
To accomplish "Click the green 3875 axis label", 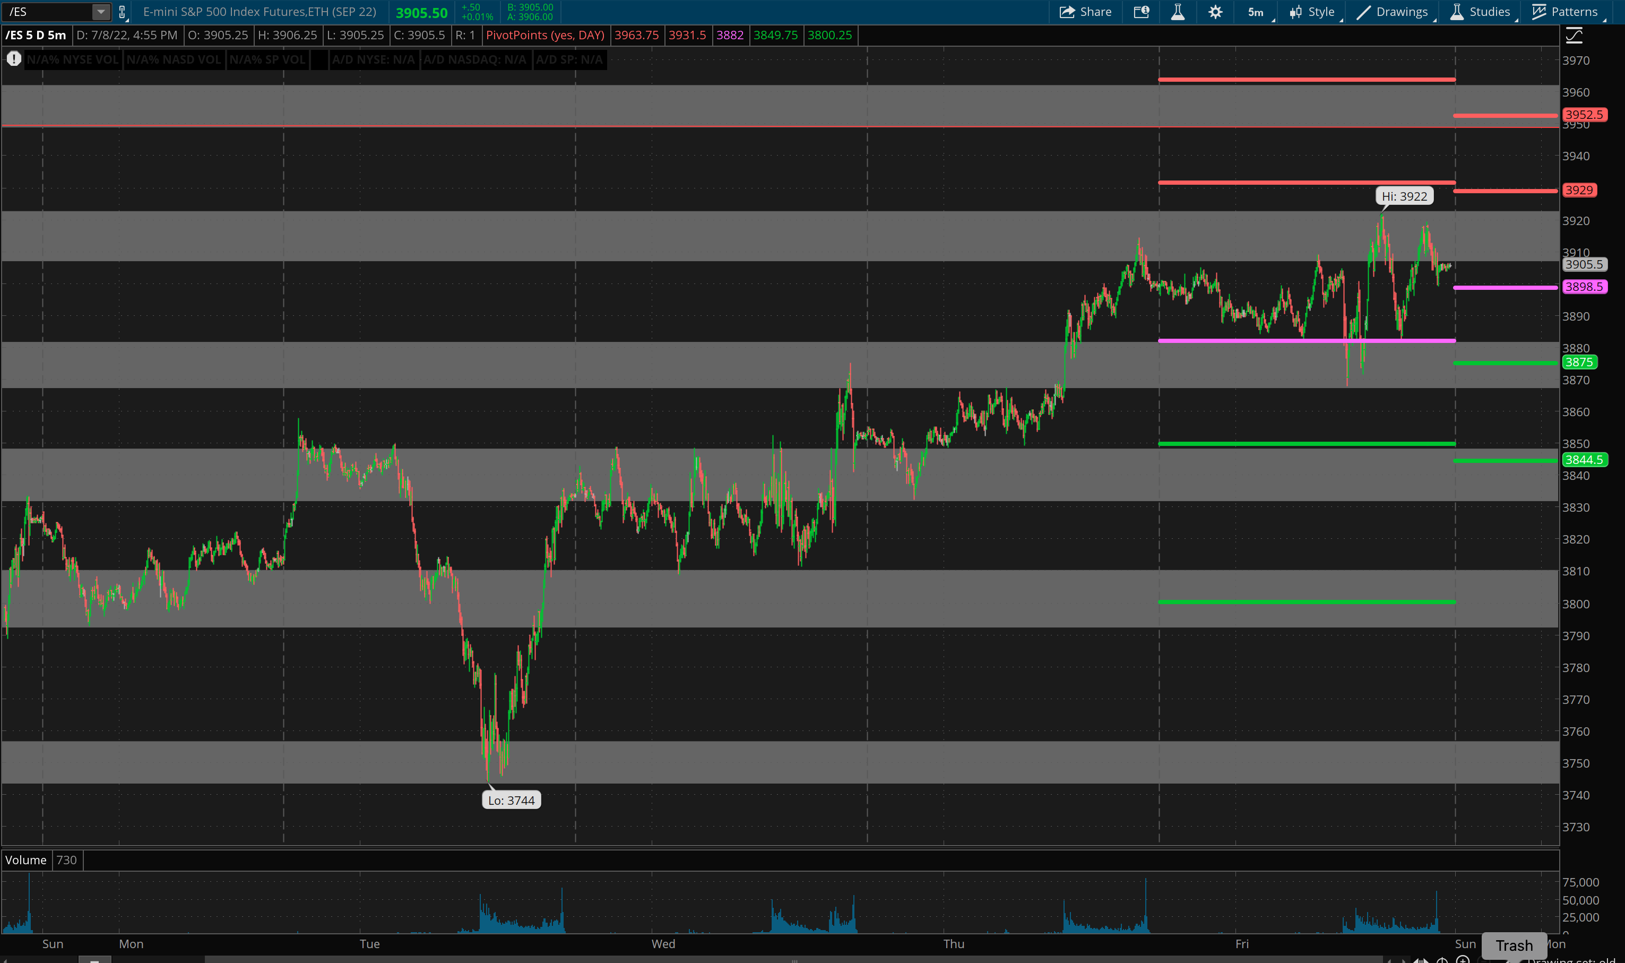I will [1578, 362].
